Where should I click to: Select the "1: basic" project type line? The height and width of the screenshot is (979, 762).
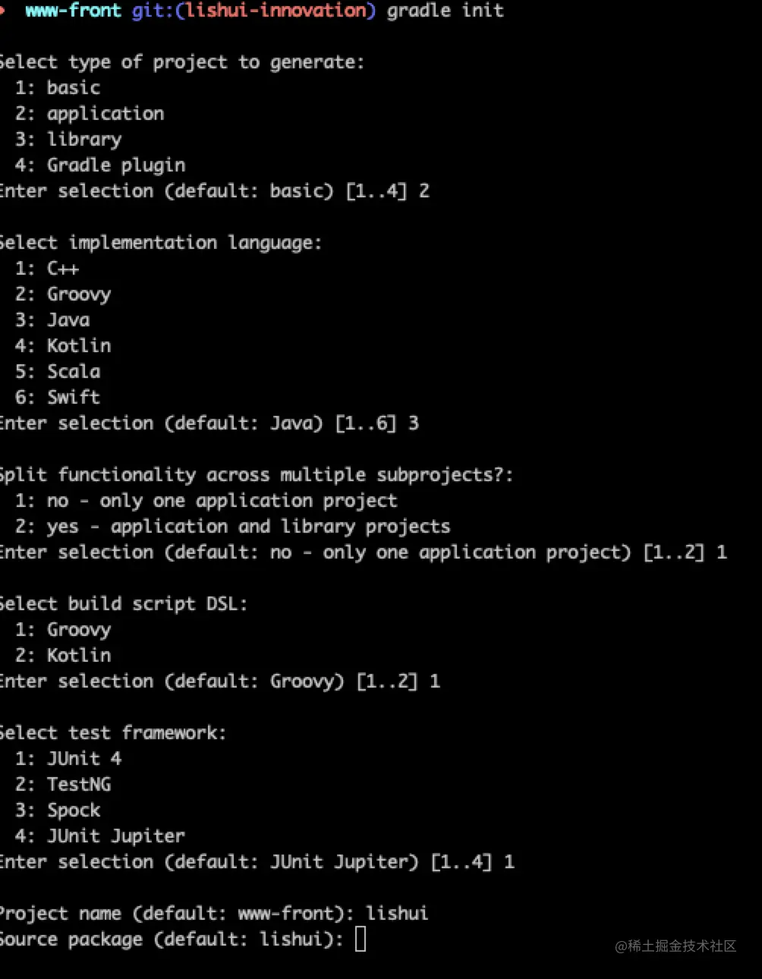[x=58, y=88]
